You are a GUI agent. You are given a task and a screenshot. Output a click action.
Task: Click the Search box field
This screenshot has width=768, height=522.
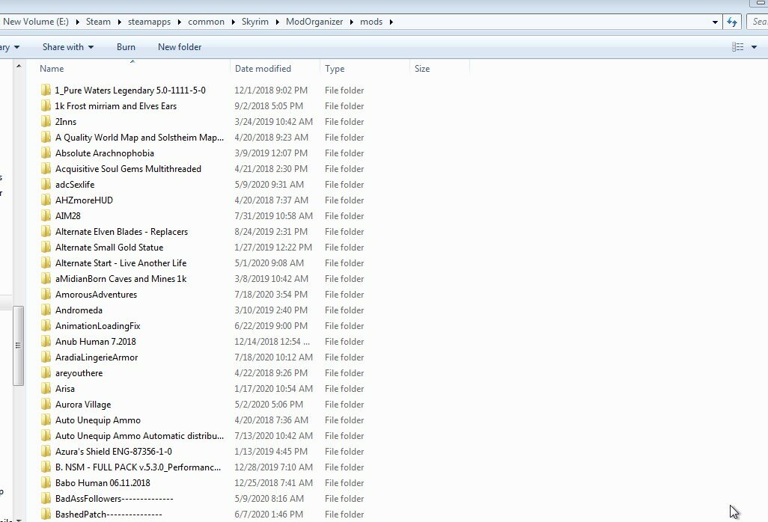click(758, 22)
